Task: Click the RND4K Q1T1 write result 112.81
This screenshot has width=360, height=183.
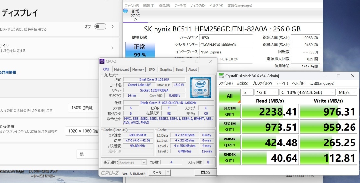Action: [329, 157]
